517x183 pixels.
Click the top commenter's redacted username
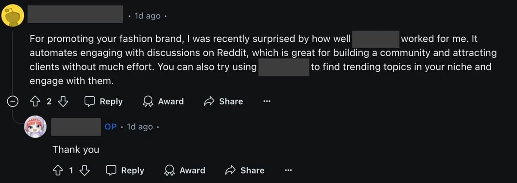pos(75,16)
